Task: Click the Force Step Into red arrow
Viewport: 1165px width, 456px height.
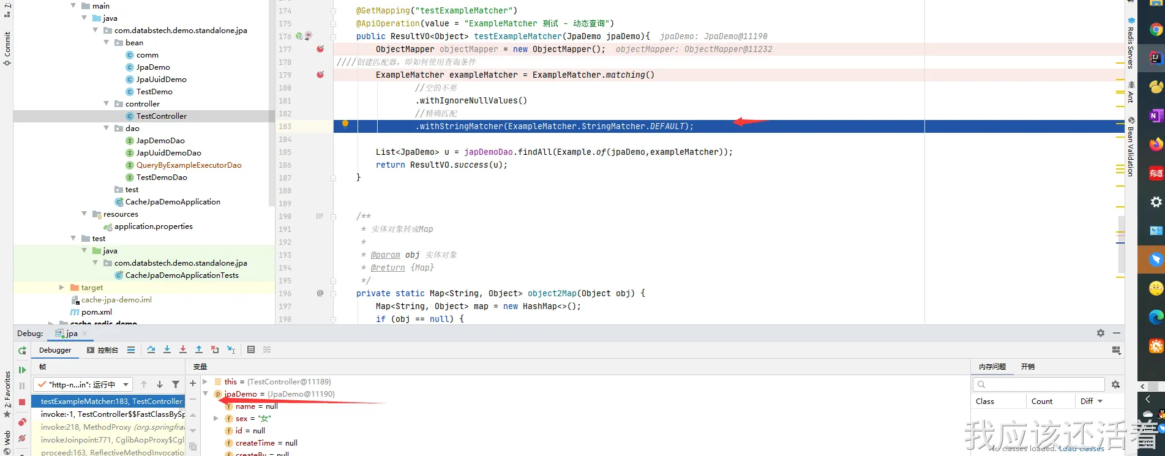Action: click(183, 349)
